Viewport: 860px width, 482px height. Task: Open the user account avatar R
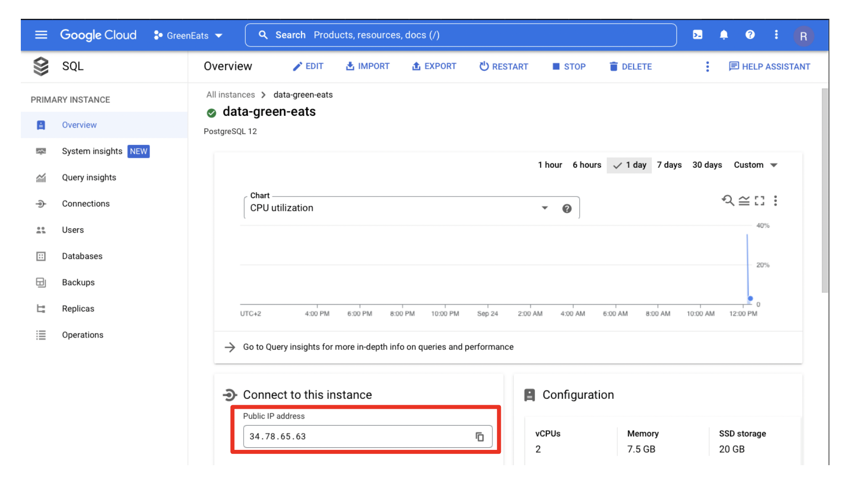tap(804, 36)
